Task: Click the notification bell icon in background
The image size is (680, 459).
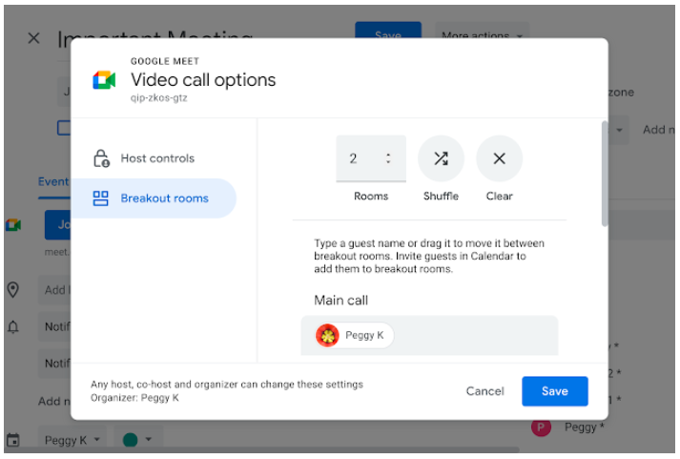Action: click(x=13, y=326)
